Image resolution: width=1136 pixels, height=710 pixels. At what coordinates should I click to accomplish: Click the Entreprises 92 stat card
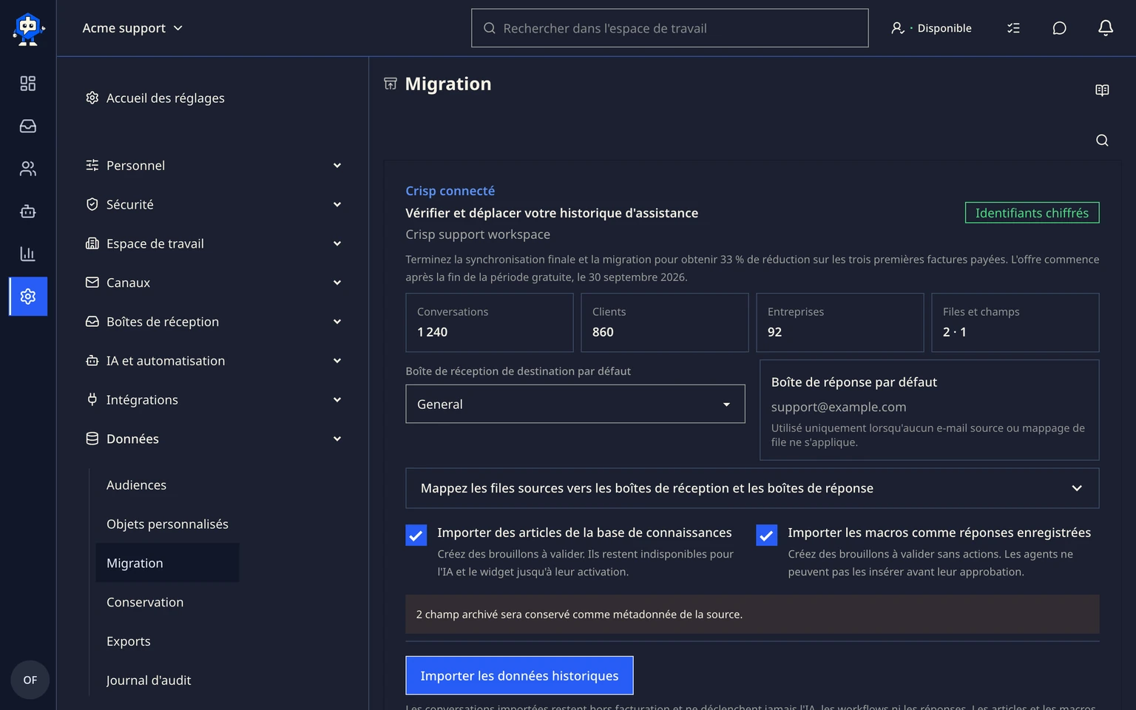click(x=839, y=322)
